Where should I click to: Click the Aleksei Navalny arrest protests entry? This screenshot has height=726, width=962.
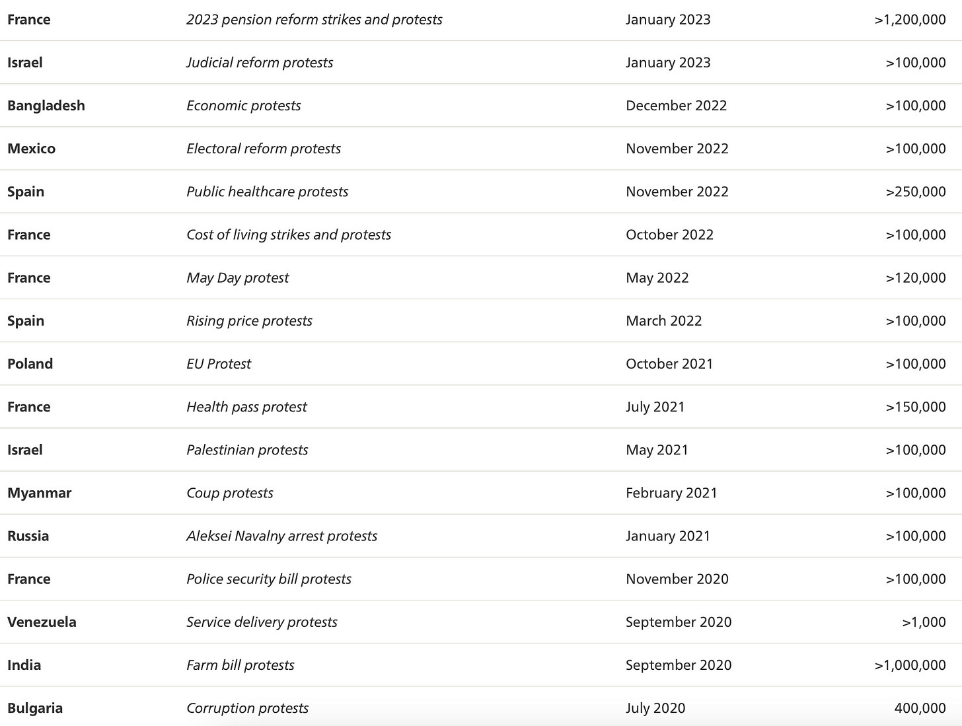click(281, 536)
